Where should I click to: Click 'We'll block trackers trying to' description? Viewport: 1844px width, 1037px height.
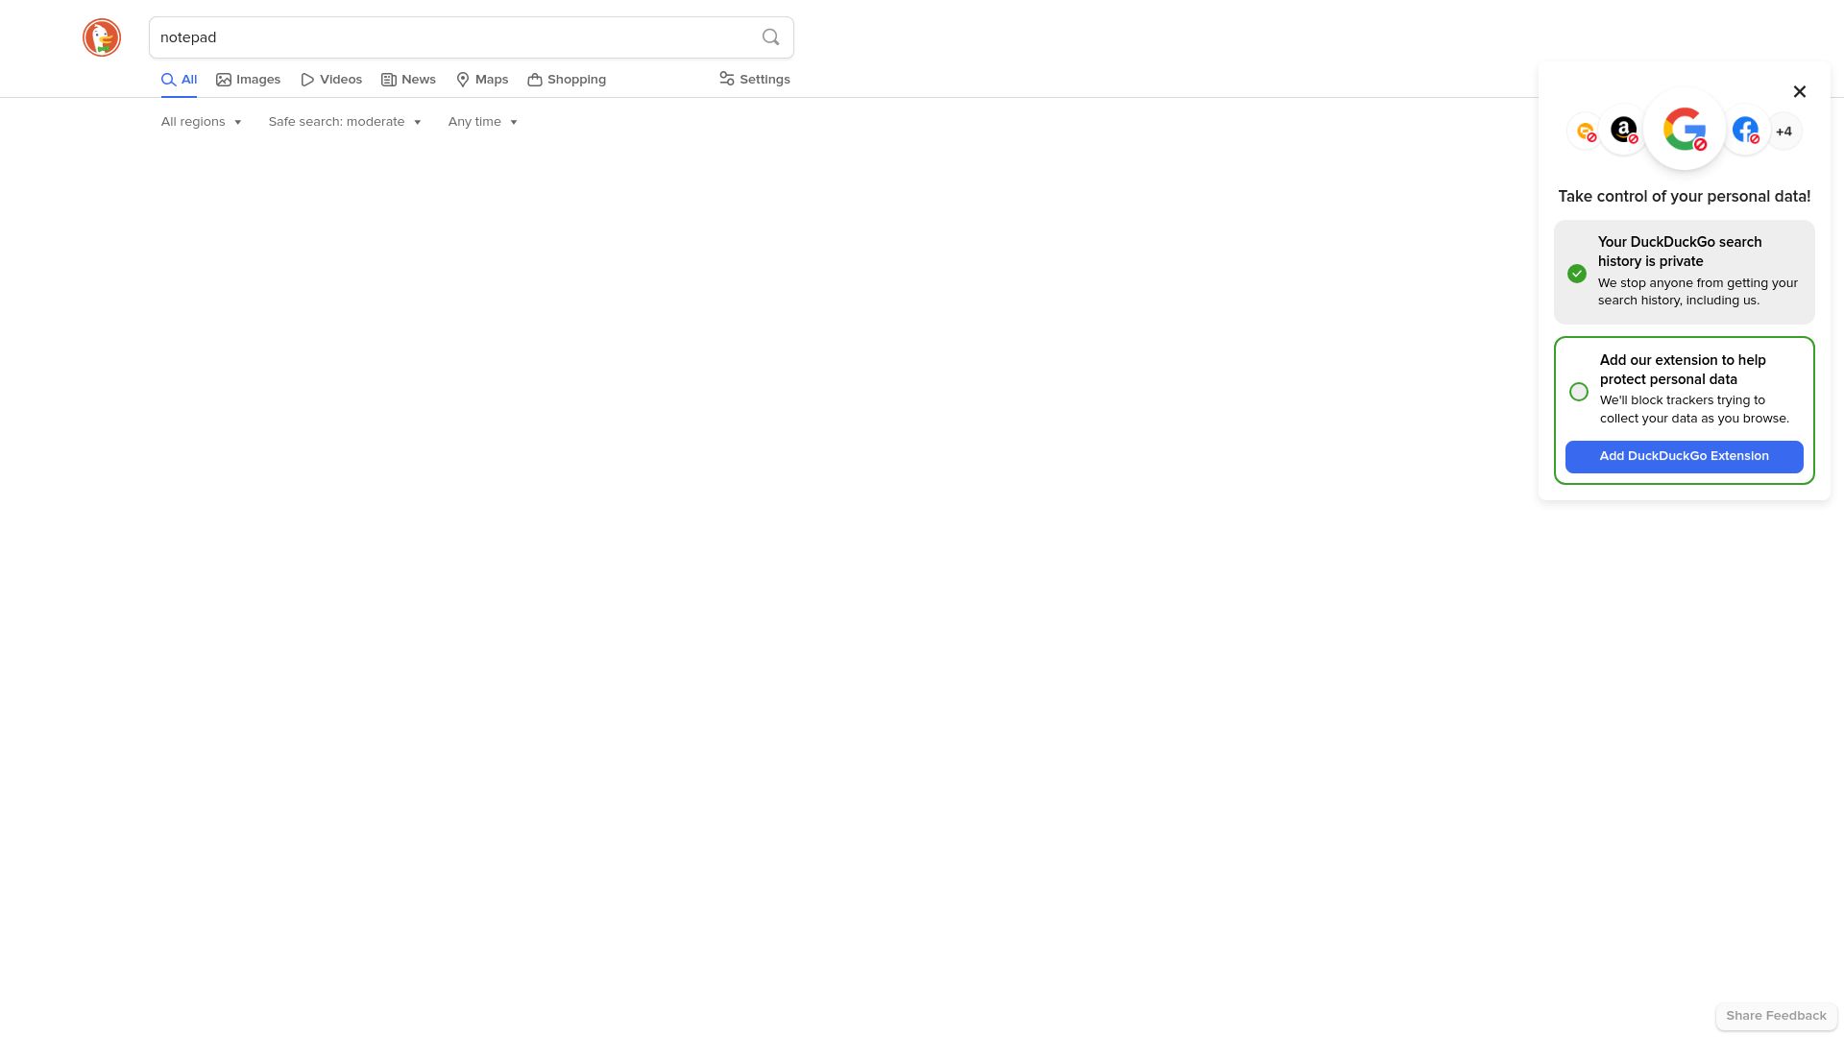pos(1694,409)
